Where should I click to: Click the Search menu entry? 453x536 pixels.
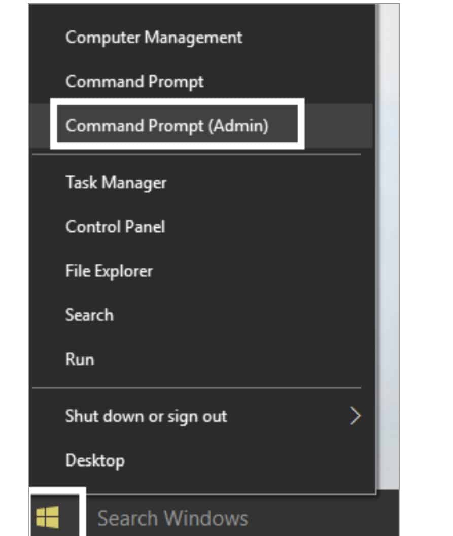[x=89, y=315]
